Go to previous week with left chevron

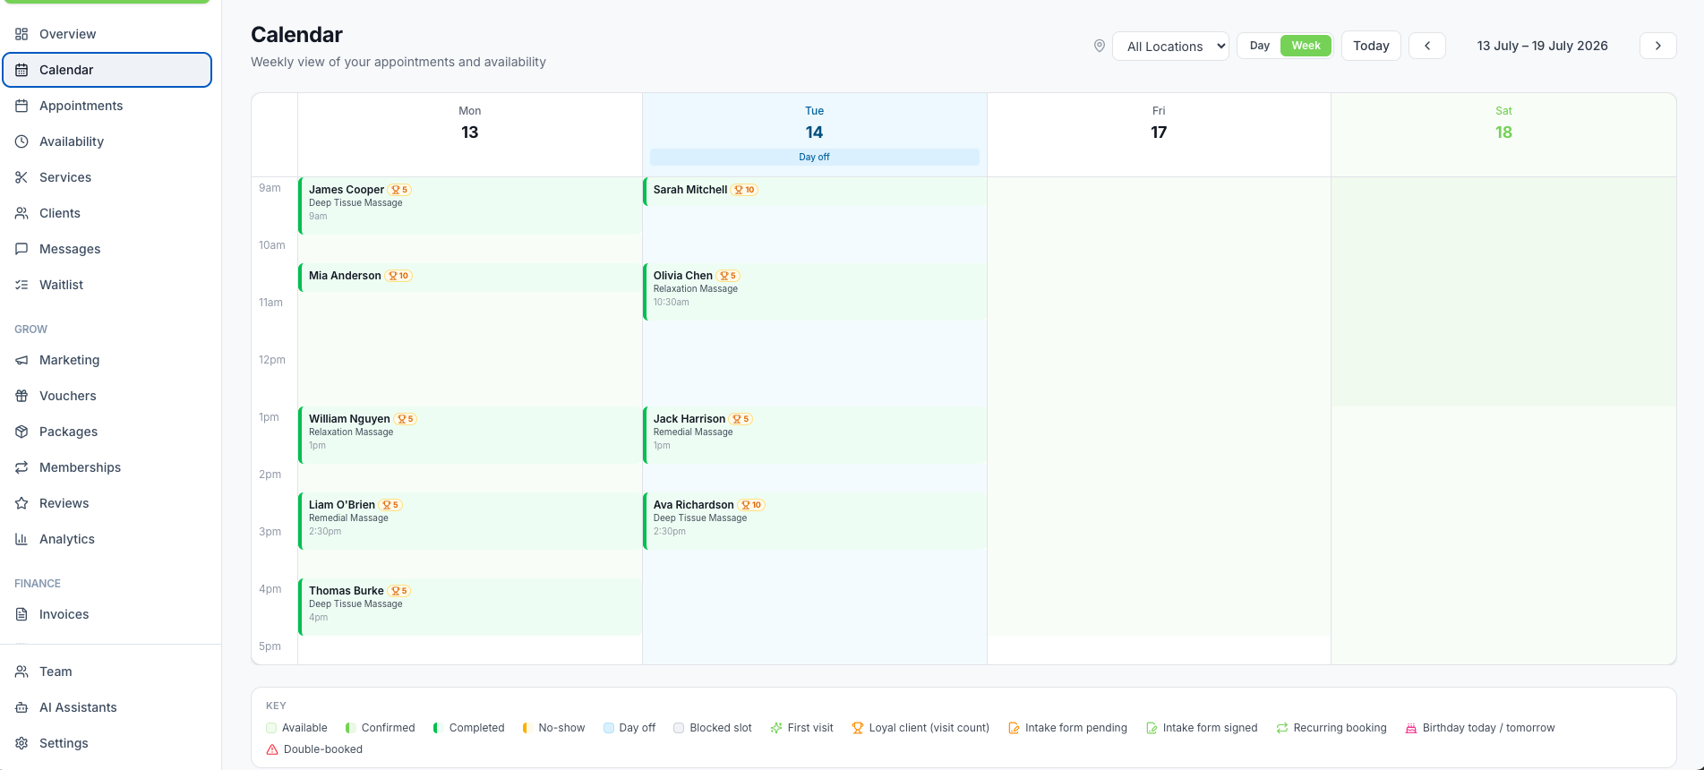[x=1427, y=46]
